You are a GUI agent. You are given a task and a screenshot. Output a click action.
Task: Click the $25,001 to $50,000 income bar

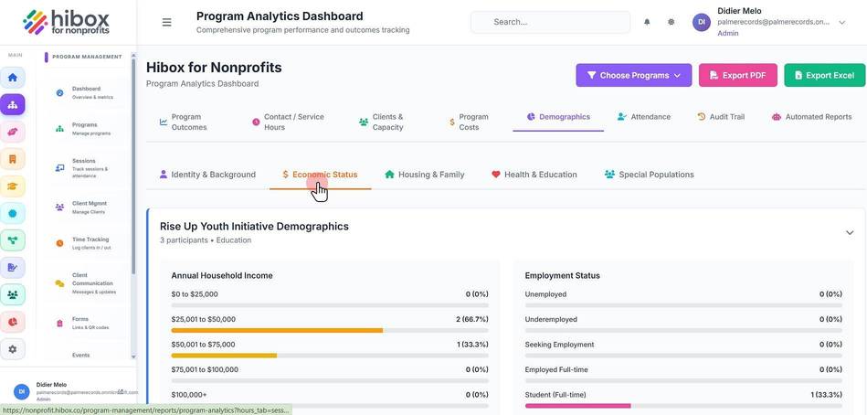(330, 330)
